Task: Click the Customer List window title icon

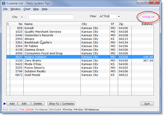Action: pyautogui.click(x=4, y=3)
